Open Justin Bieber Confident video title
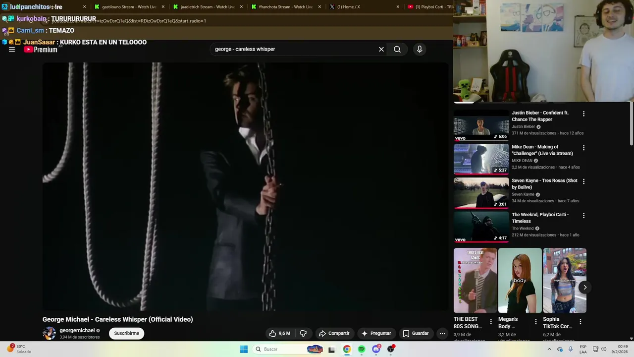The image size is (634, 357). (x=540, y=116)
